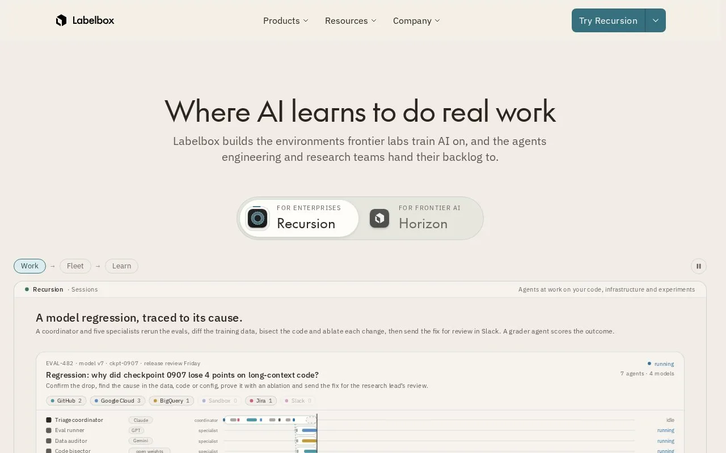
Task: Switch to Horizon for frontier AI
Action: (420, 218)
